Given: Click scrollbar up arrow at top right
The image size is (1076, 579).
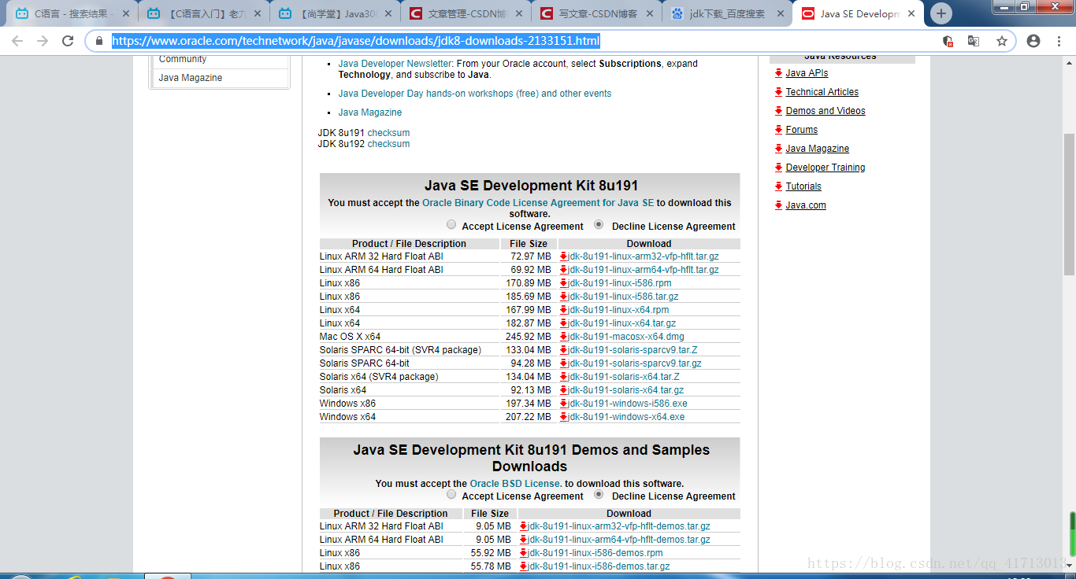Looking at the screenshot, I should pos(1069,62).
